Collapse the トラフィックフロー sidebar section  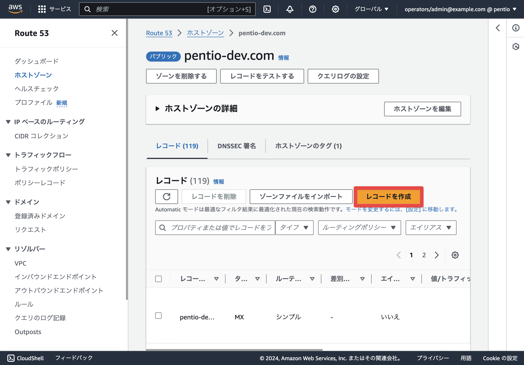pyautogui.click(x=8, y=155)
